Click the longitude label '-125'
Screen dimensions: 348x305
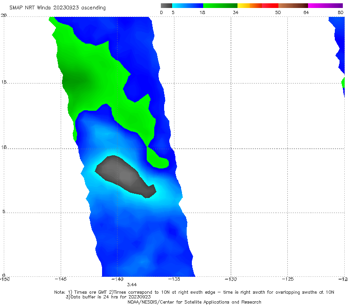(x=288, y=279)
